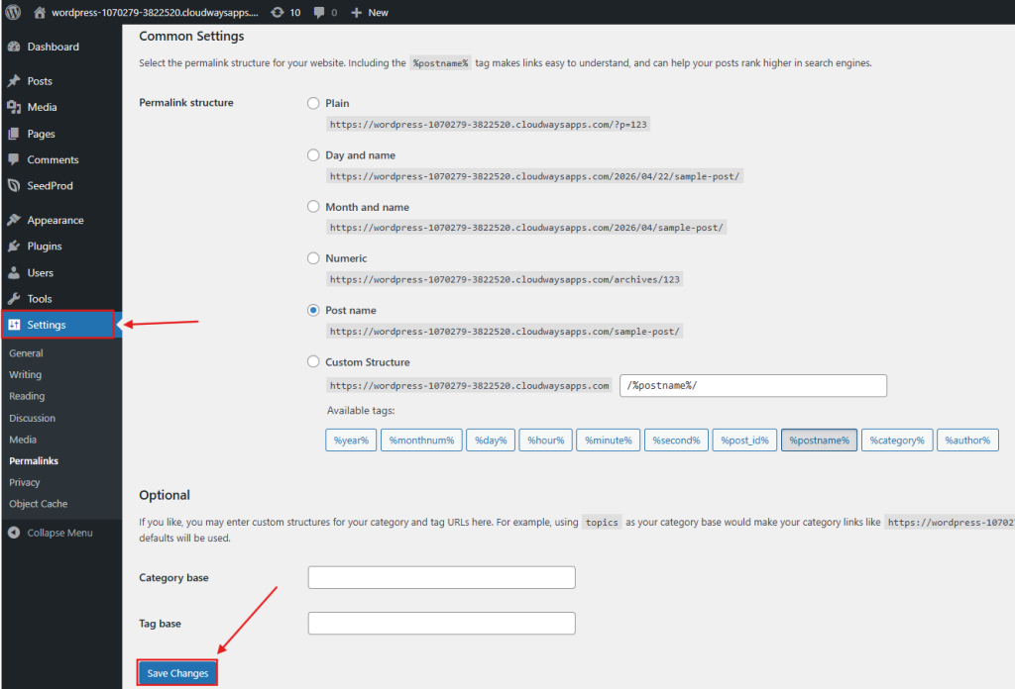The width and height of the screenshot is (1015, 689).
Task: Click the WordPress logo icon
Action: coord(13,12)
